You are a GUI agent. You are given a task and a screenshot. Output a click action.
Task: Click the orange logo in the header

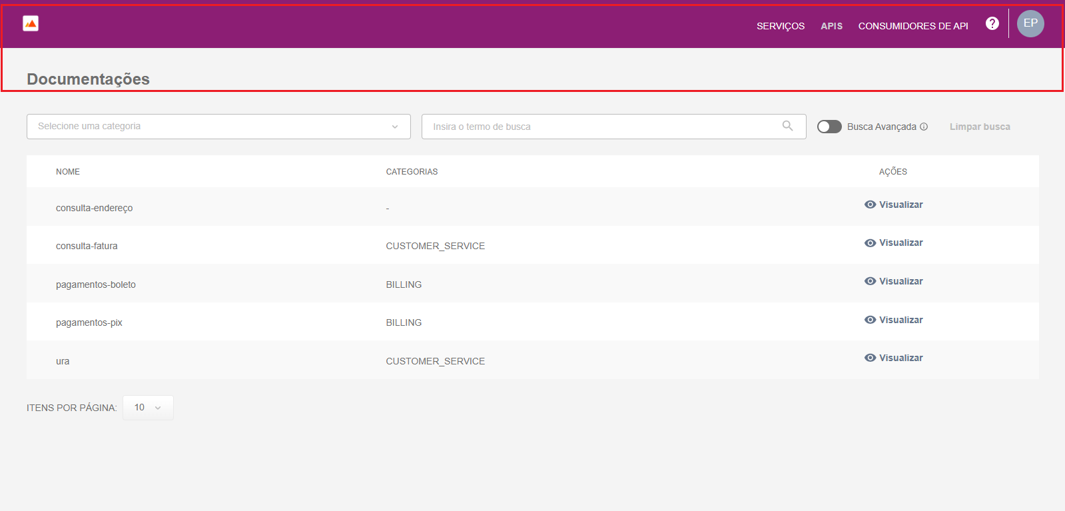point(31,24)
